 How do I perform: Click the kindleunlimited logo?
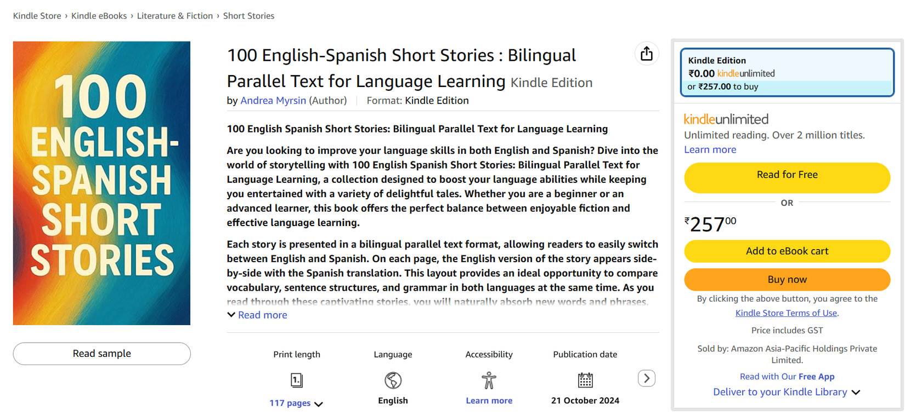tap(726, 118)
